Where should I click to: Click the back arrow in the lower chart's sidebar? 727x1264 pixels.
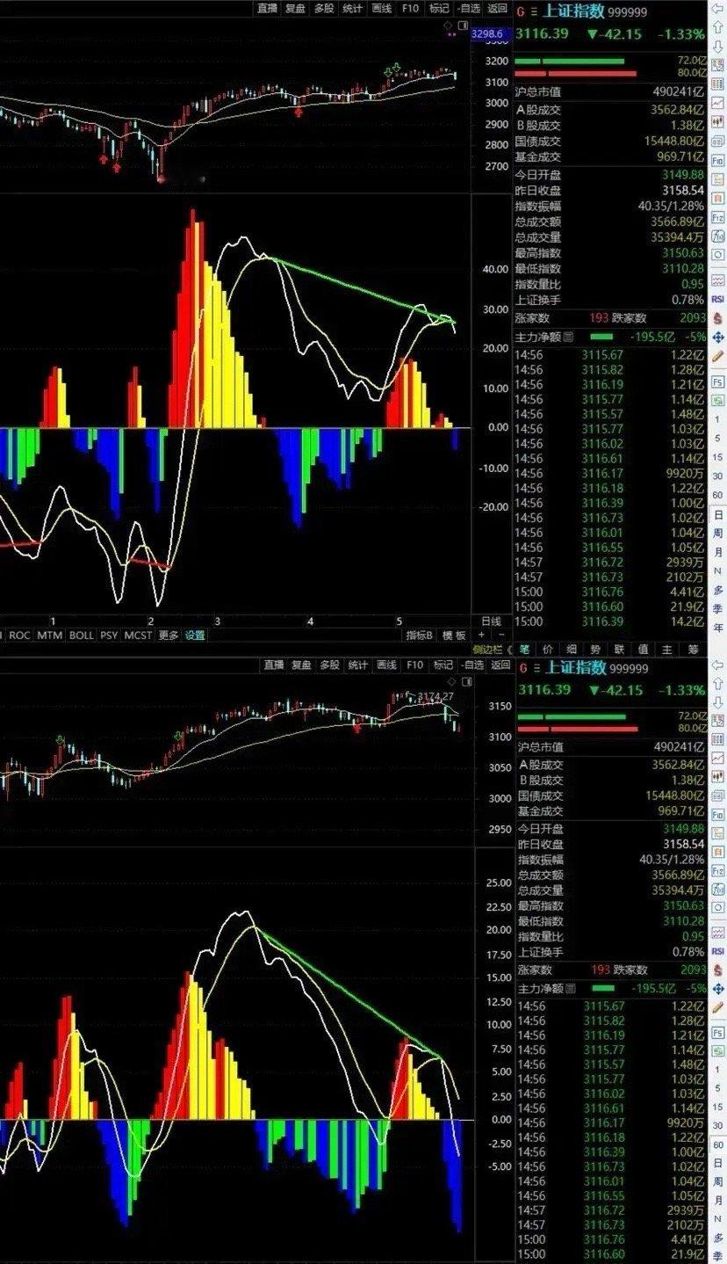(x=717, y=665)
